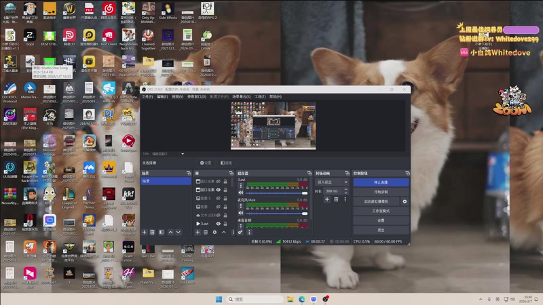
Task: Mute the 麦克风/Aux audio channel
Action: 241,213
